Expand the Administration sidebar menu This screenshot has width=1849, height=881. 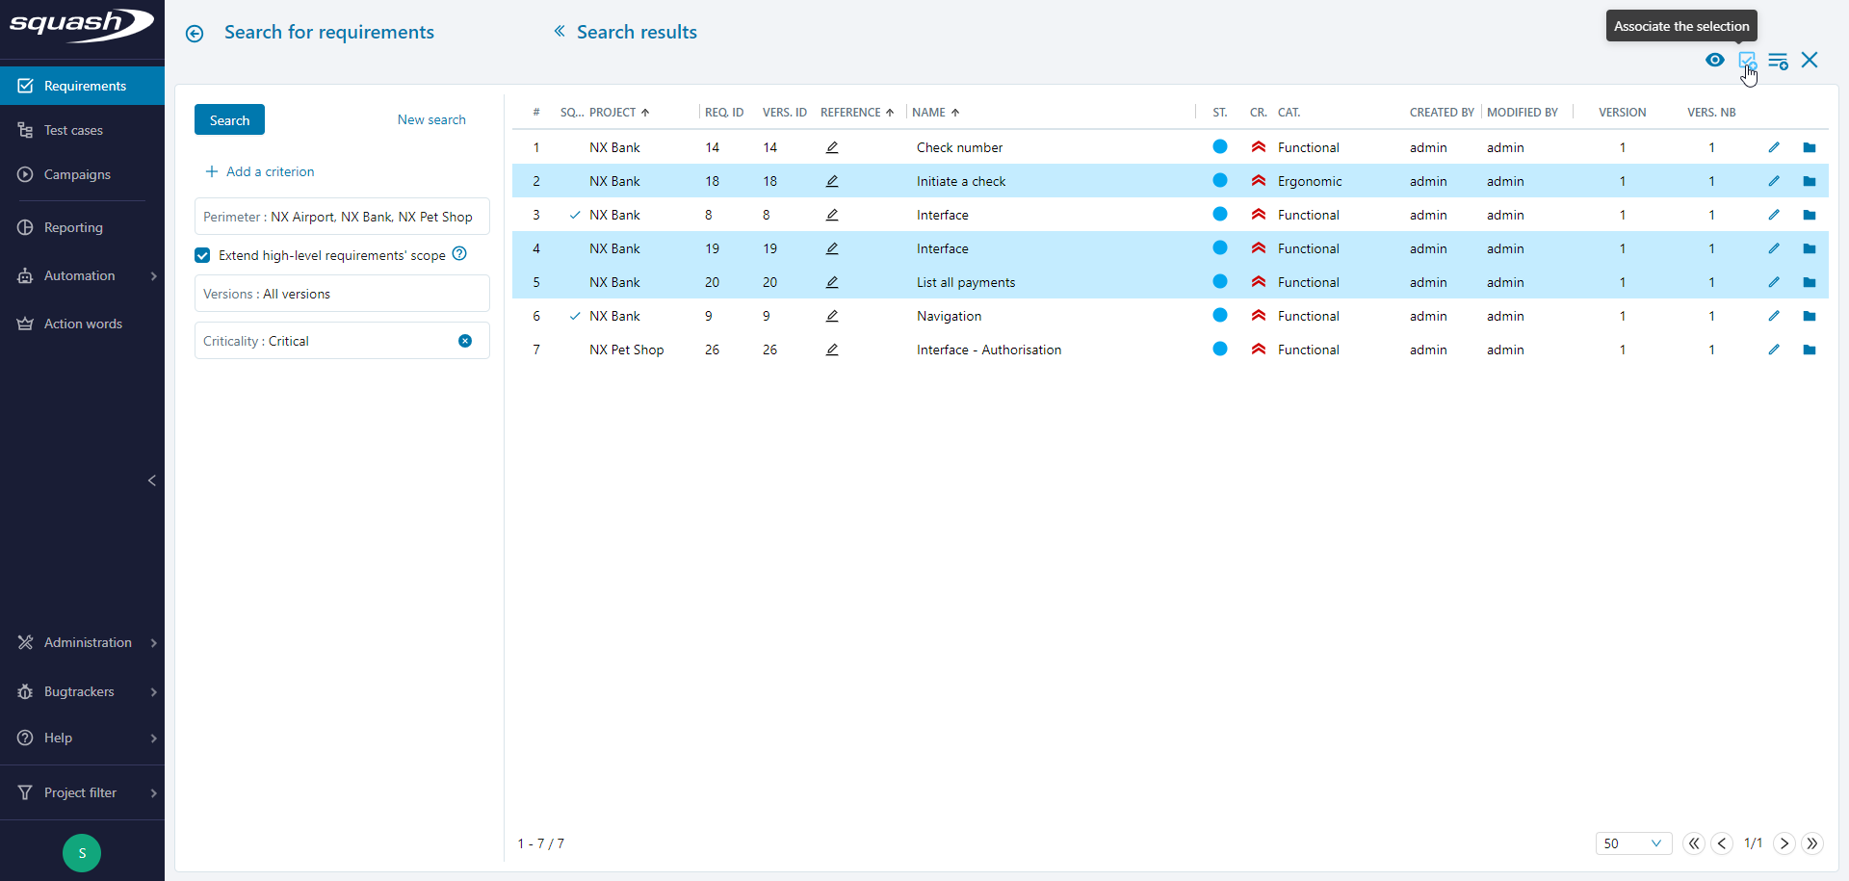(x=88, y=642)
